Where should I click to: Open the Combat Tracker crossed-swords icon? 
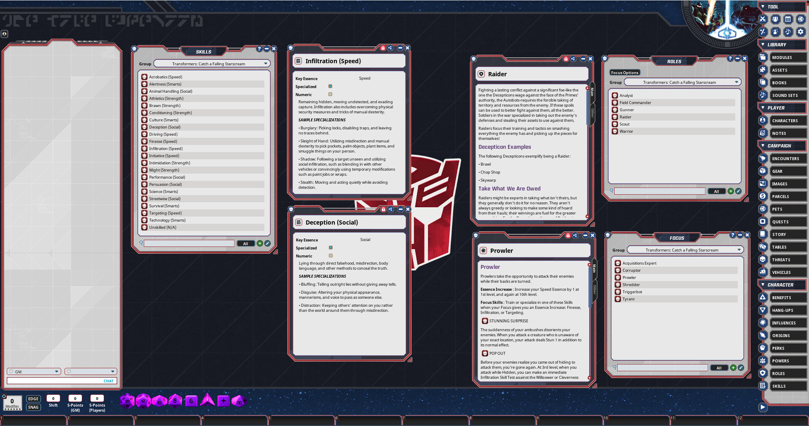(763, 19)
